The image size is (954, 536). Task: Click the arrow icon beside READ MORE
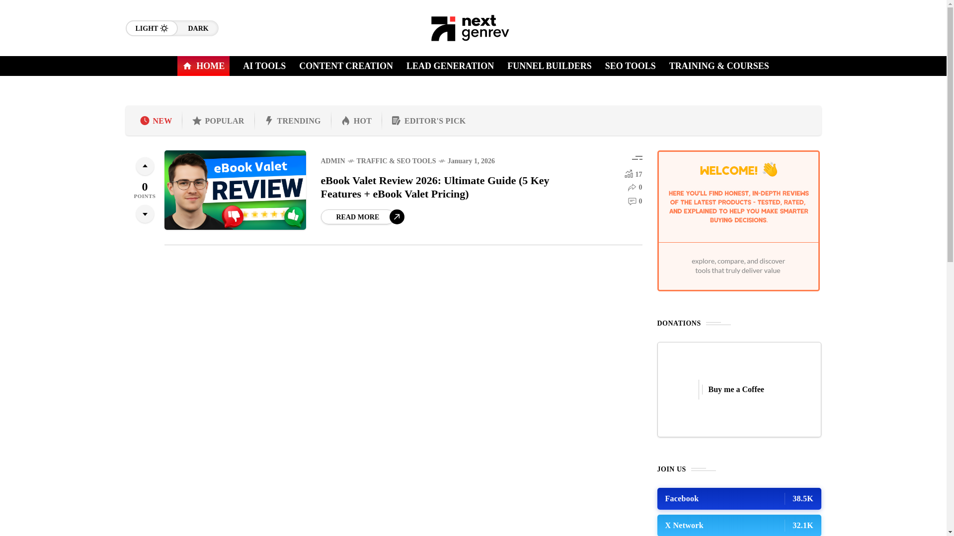[x=397, y=217]
